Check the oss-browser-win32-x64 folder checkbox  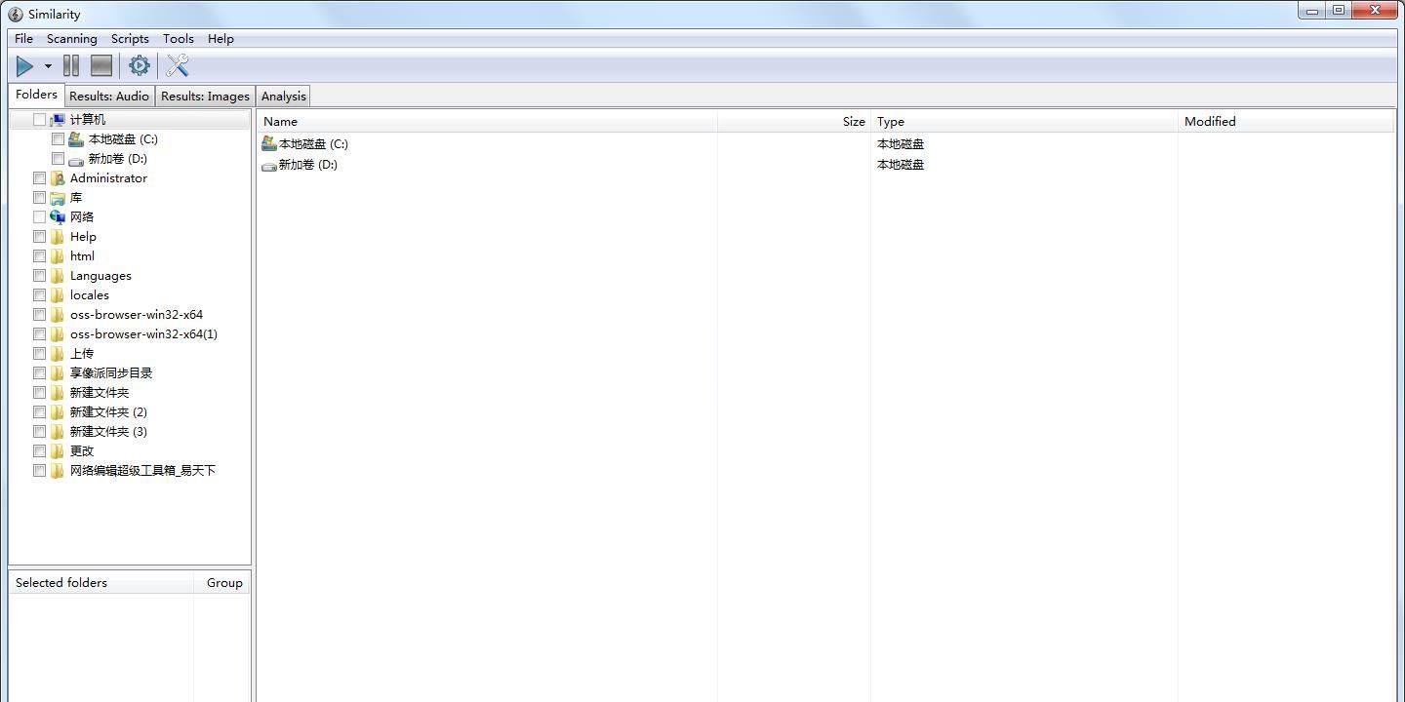click(39, 315)
